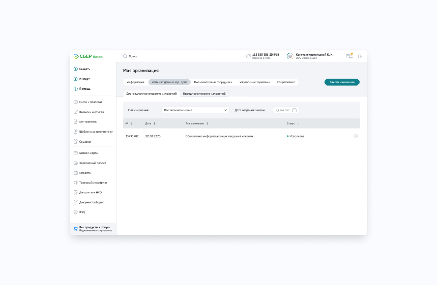The width and height of the screenshot is (437, 285).
Task: Click the Внести изменения button
Action: tap(342, 82)
